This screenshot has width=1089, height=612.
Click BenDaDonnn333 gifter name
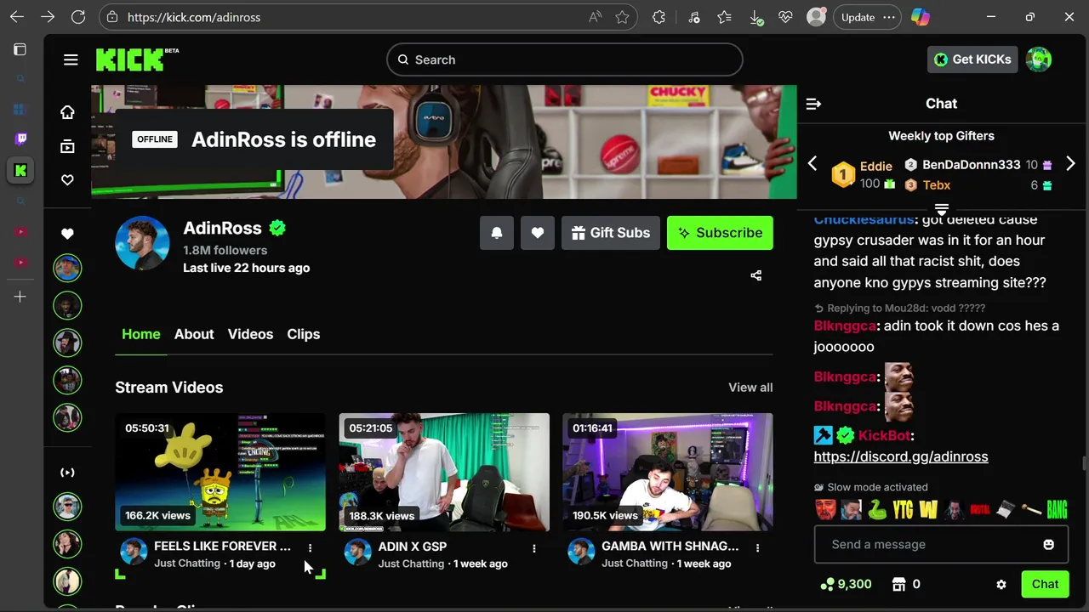coord(971,165)
